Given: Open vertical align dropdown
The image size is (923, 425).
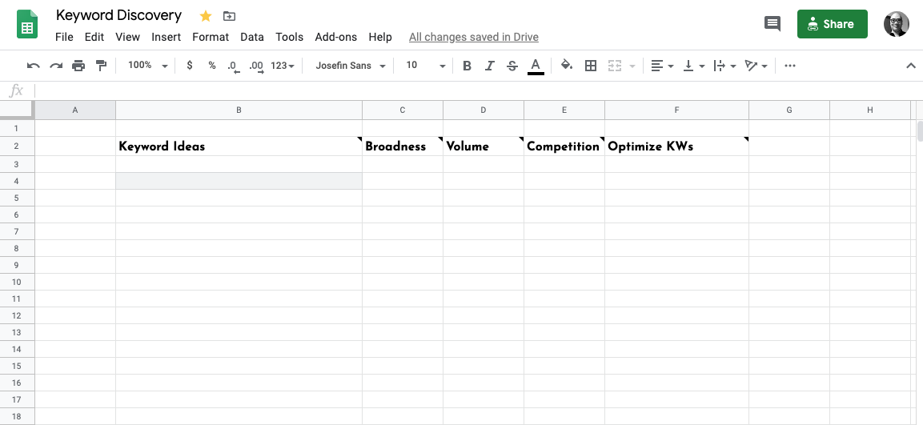Looking at the screenshot, I should [x=694, y=66].
